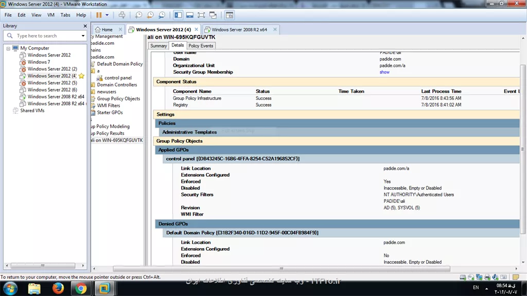Enter full screen mode toolbar icon
This screenshot has width=527, height=296.
(x=201, y=15)
